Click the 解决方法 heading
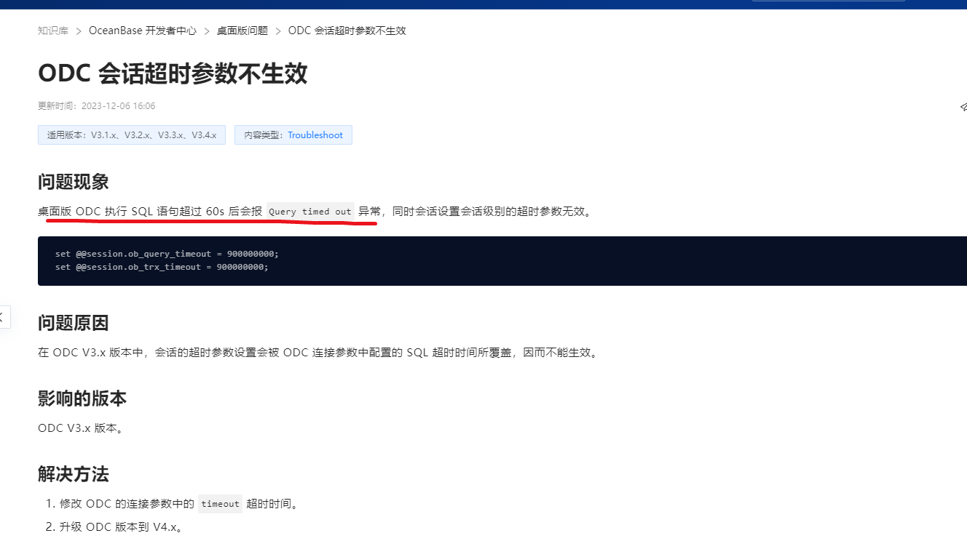Image resolution: width=967 pixels, height=549 pixels. click(74, 475)
